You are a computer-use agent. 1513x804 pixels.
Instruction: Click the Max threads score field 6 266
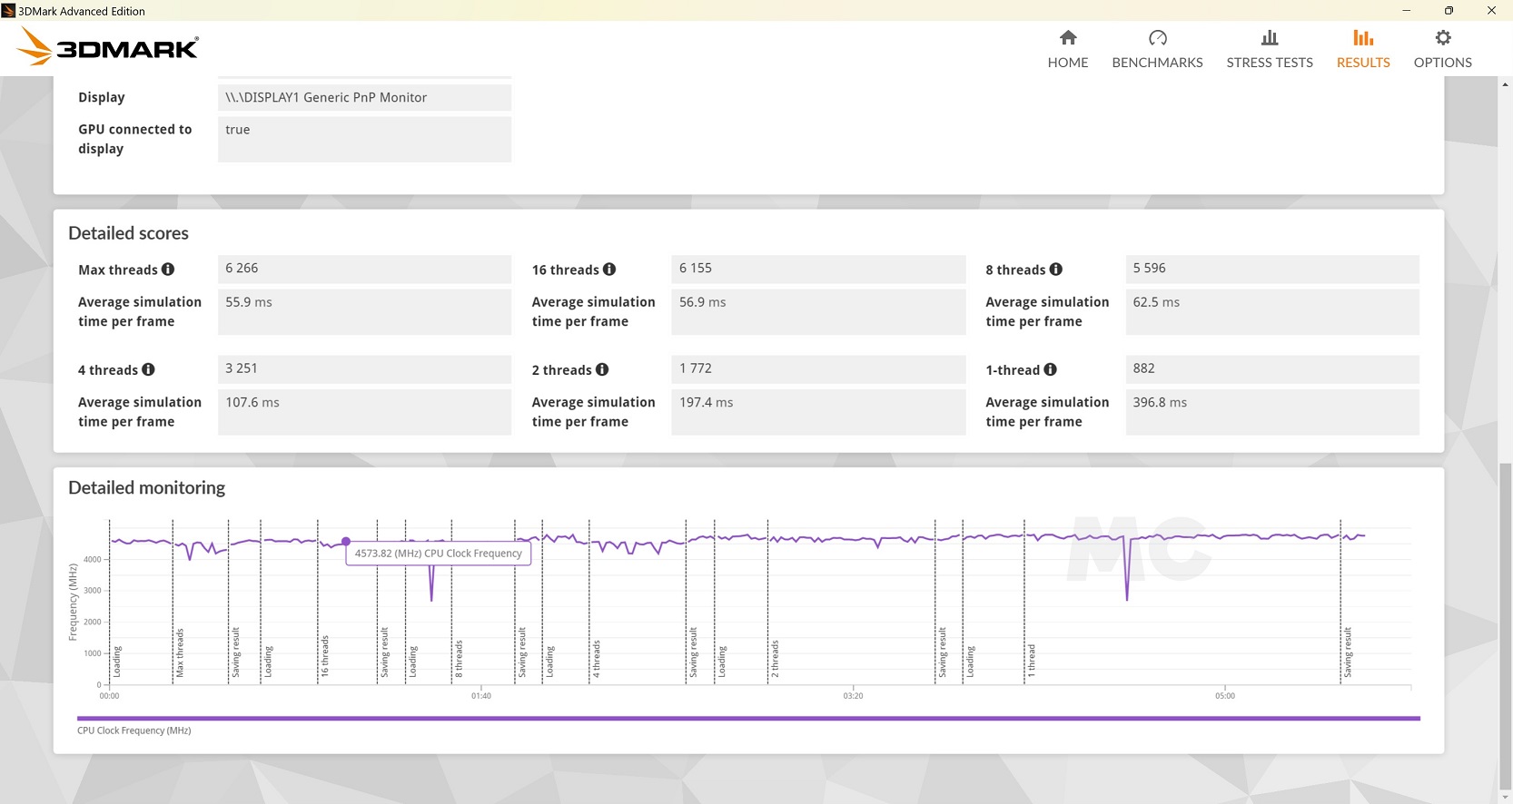pos(364,269)
